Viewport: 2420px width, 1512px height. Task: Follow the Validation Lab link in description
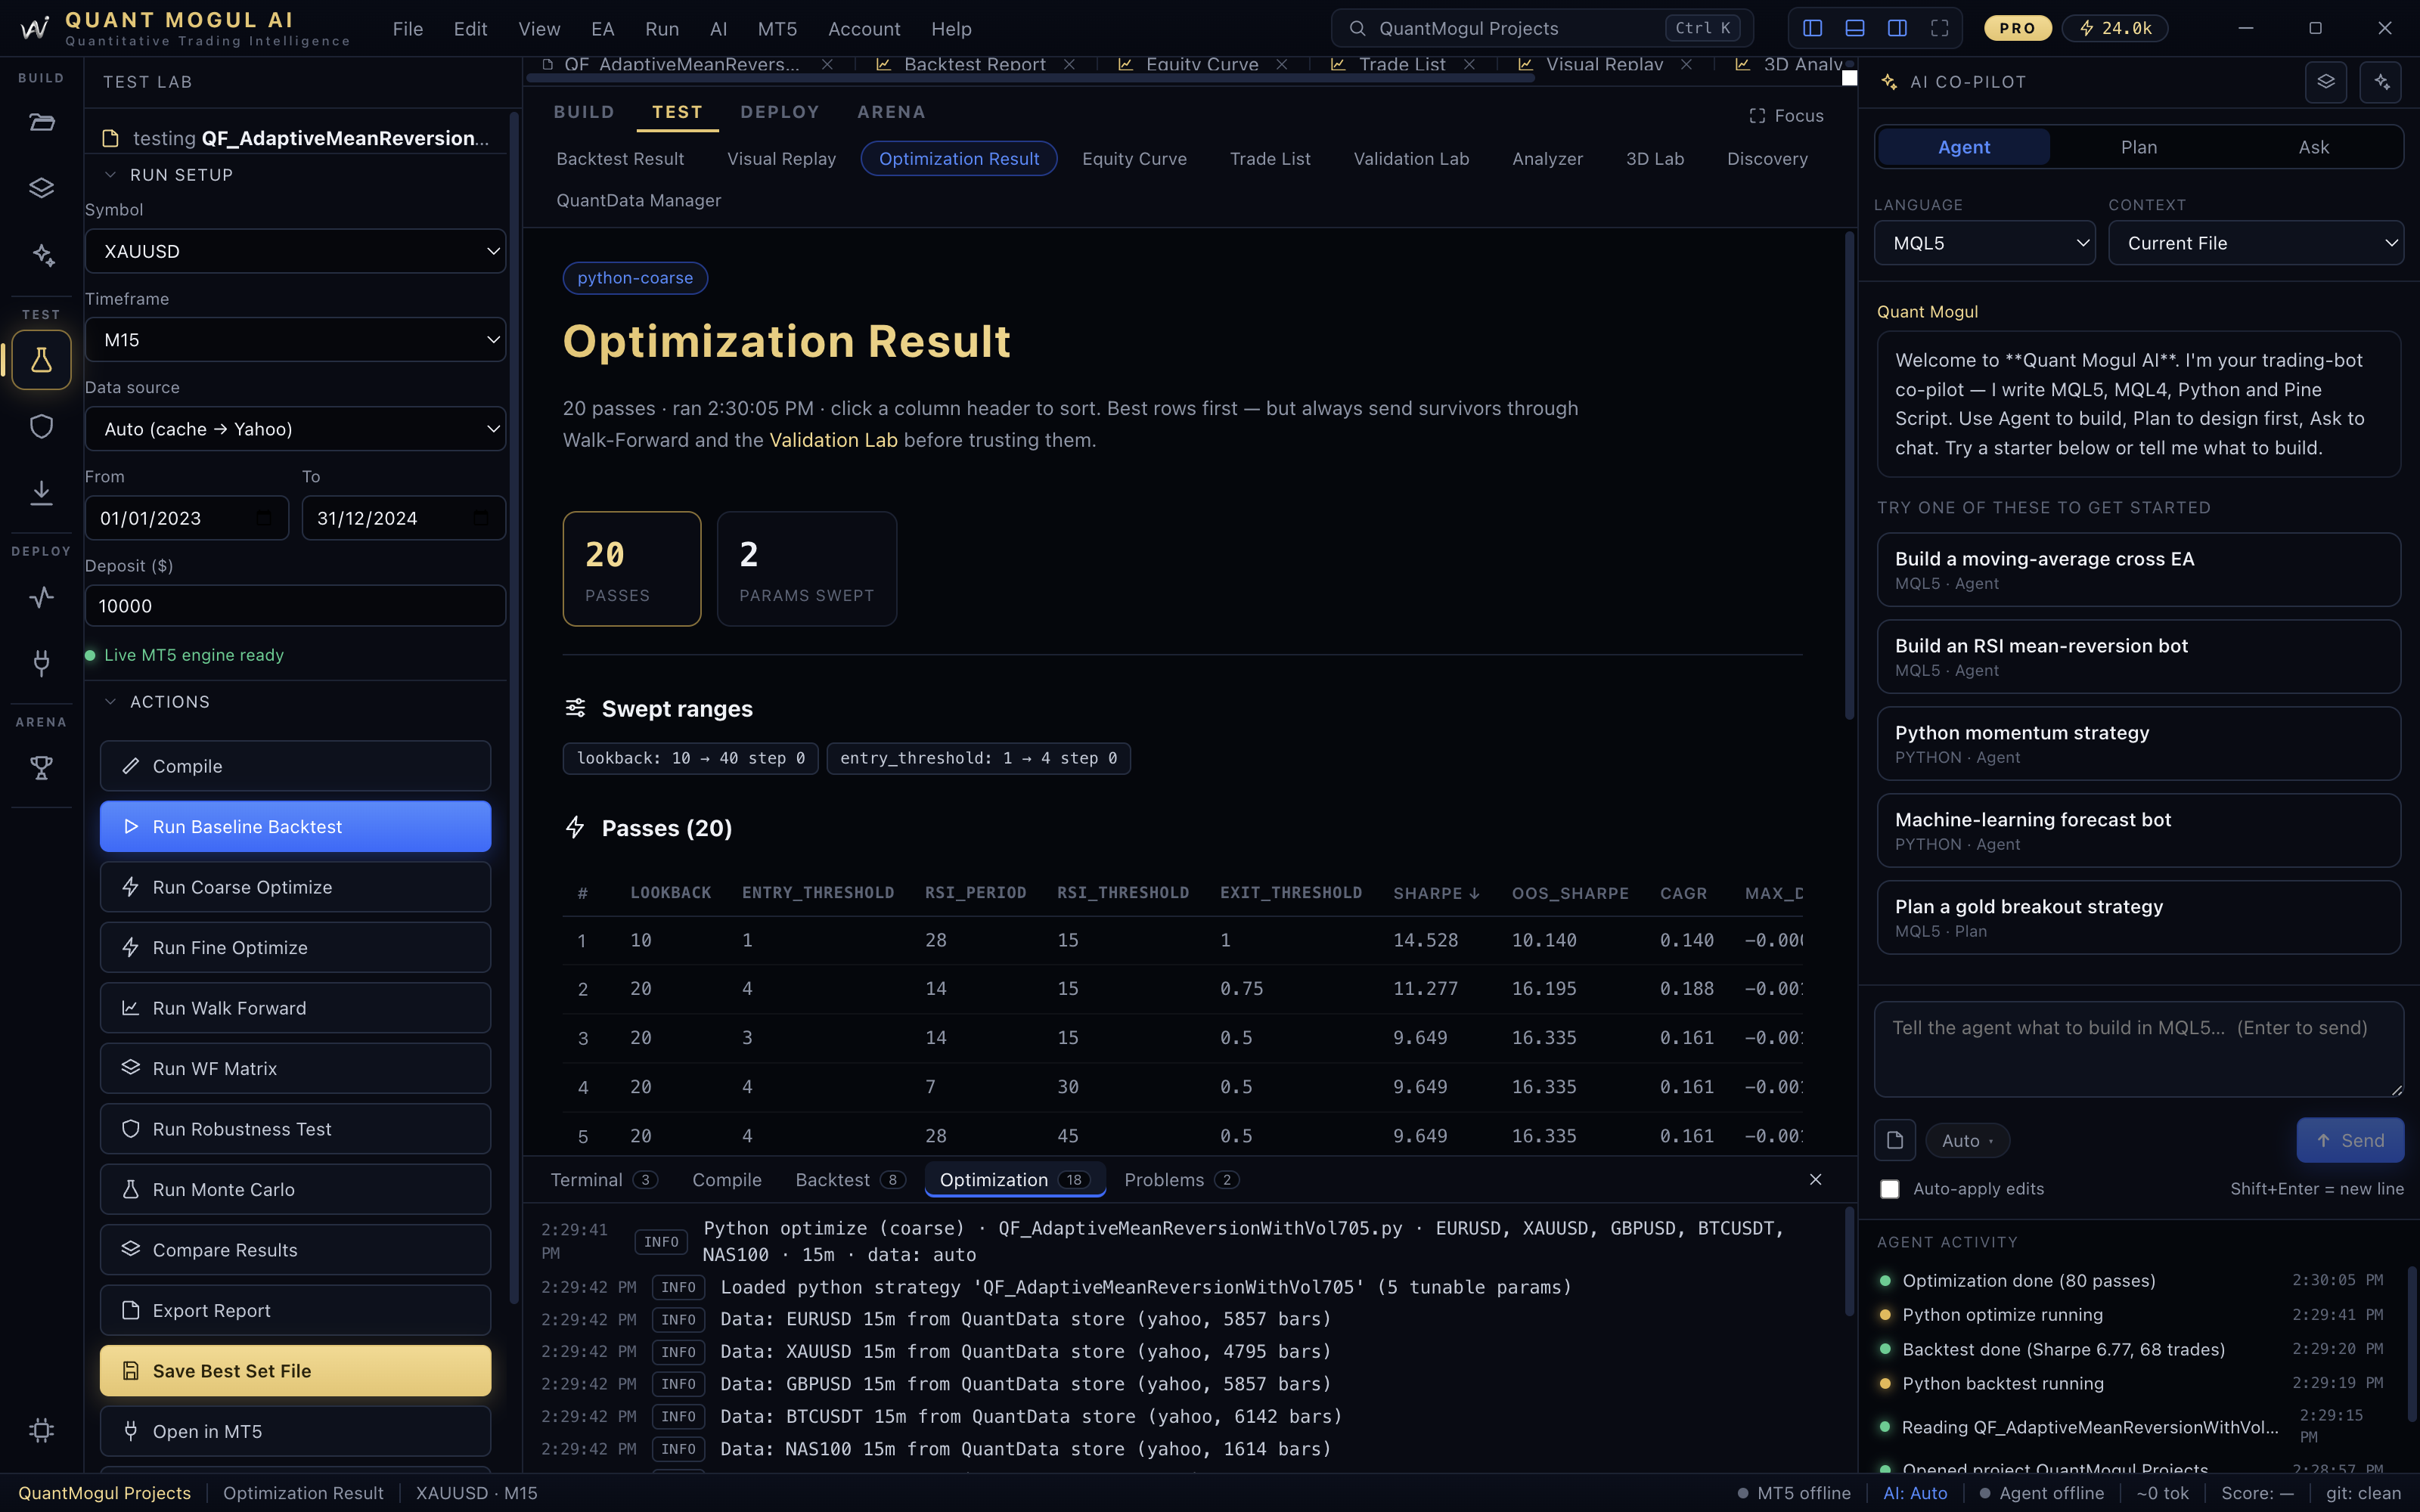coord(833,440)
